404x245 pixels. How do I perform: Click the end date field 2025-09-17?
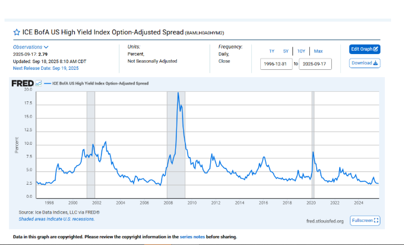[315, 64]
